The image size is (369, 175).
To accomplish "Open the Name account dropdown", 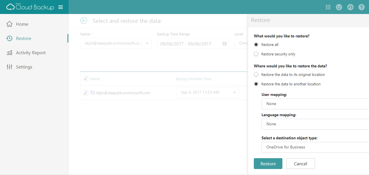I will point(116,43).
